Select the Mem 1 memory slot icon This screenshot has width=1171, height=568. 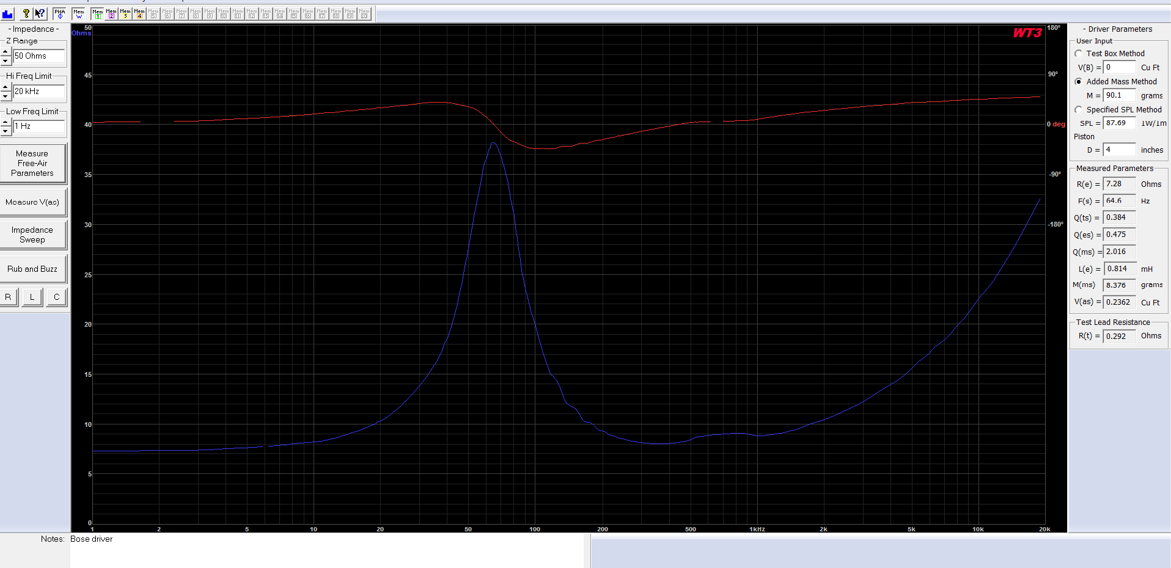98,13
